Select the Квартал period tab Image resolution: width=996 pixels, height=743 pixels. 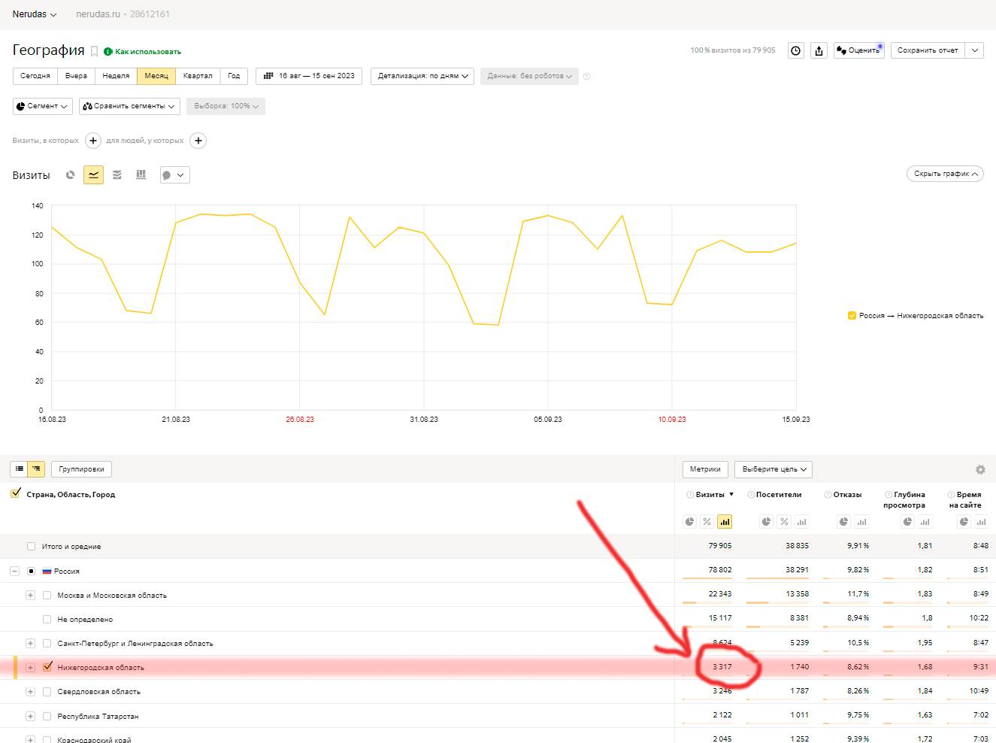(198, 76)
